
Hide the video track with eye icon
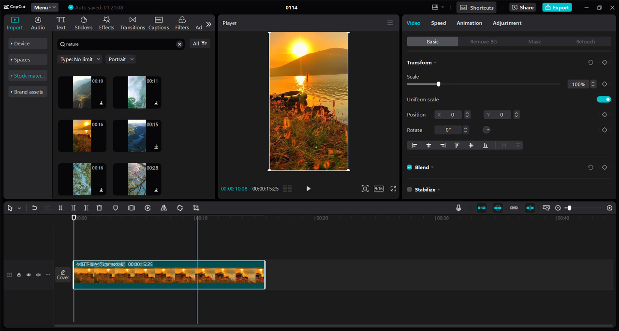[29, 275]
